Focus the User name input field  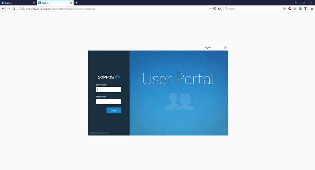109,90
